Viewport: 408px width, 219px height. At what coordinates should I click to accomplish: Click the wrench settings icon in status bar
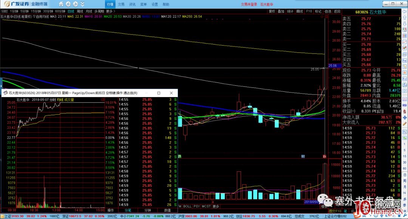coord(405,216)
